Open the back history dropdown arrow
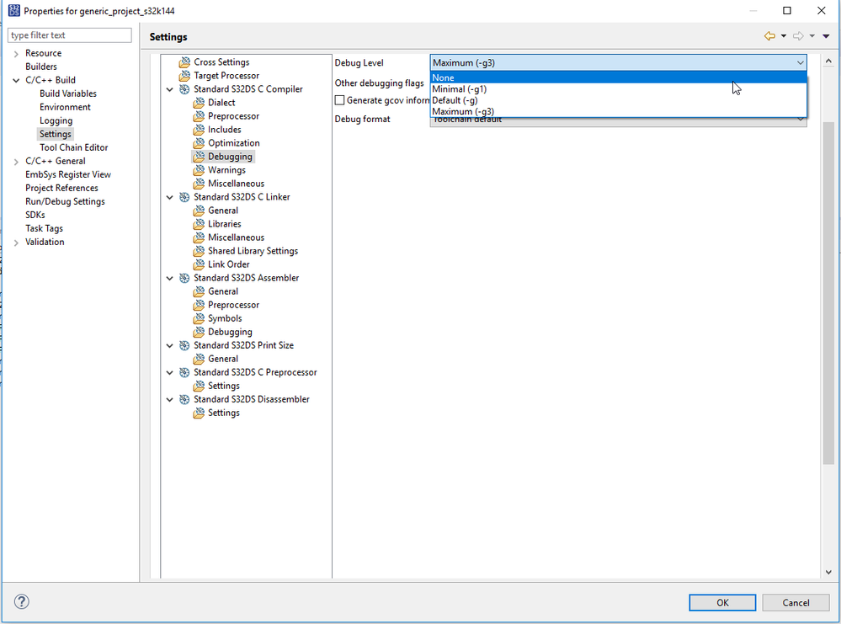 (784, 36)
